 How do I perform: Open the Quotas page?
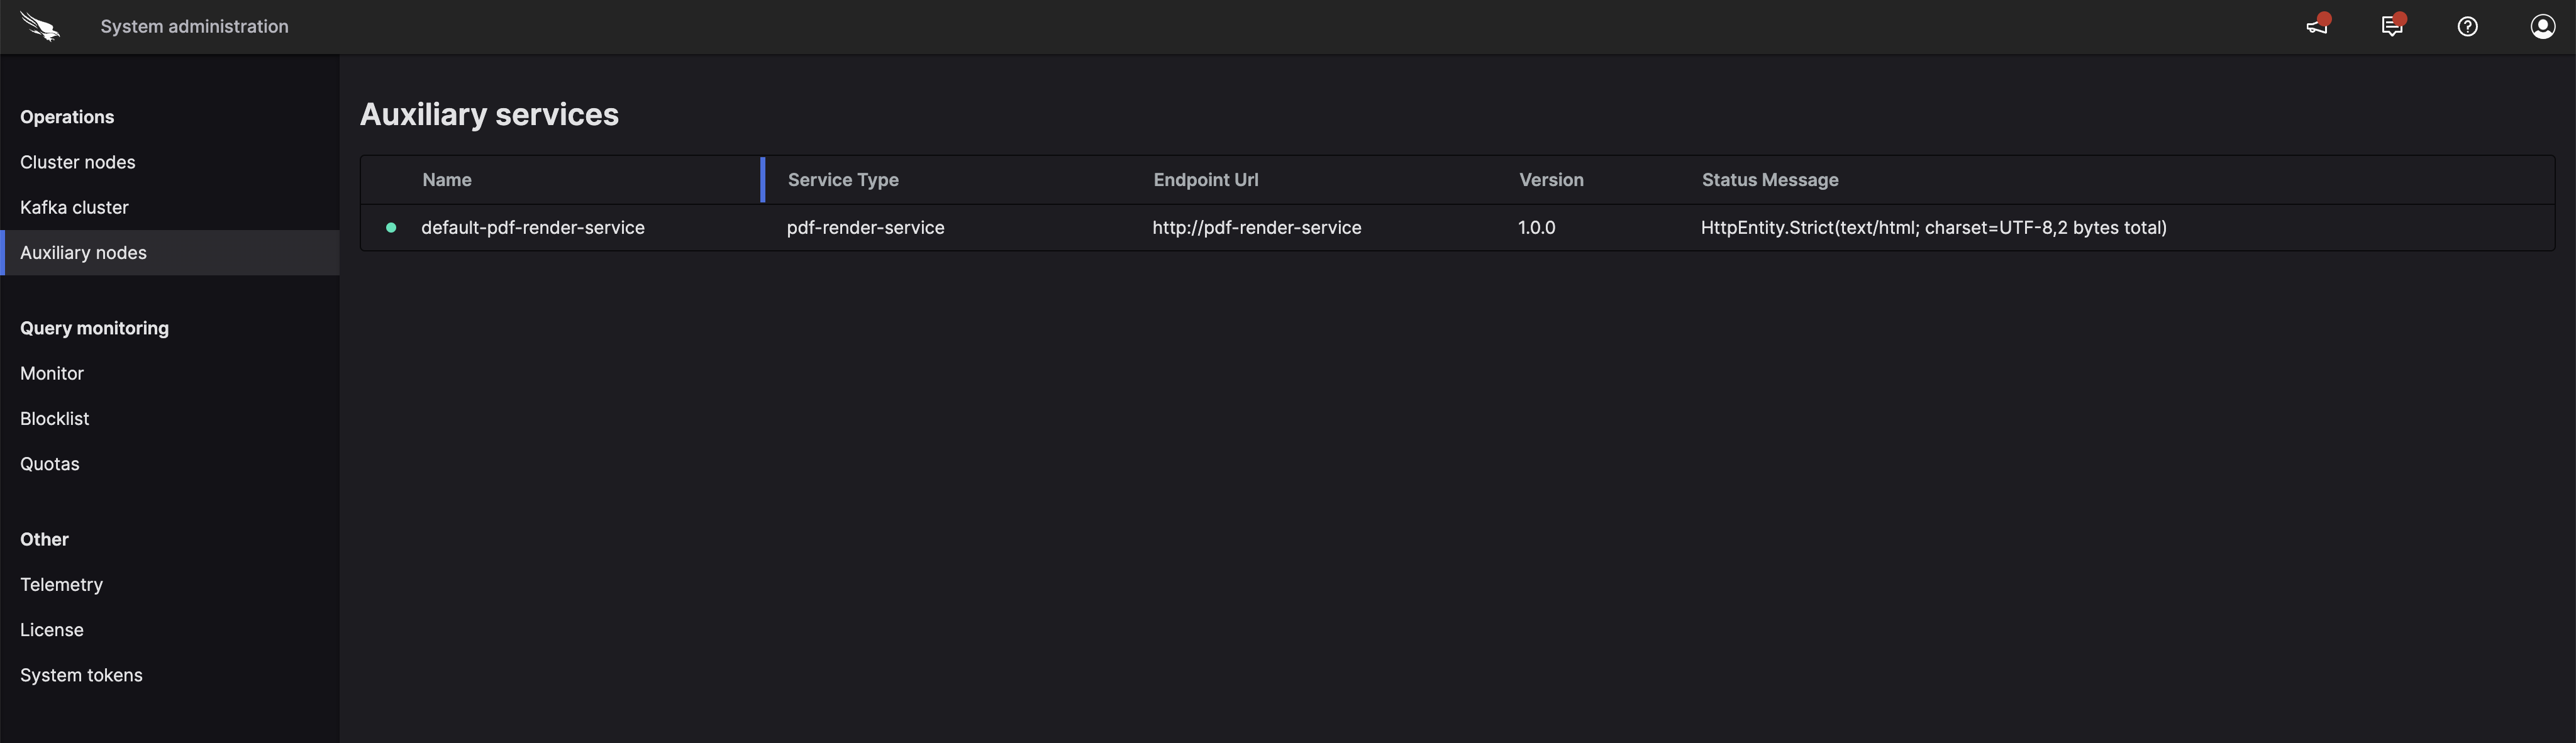(x=49, y=463)
